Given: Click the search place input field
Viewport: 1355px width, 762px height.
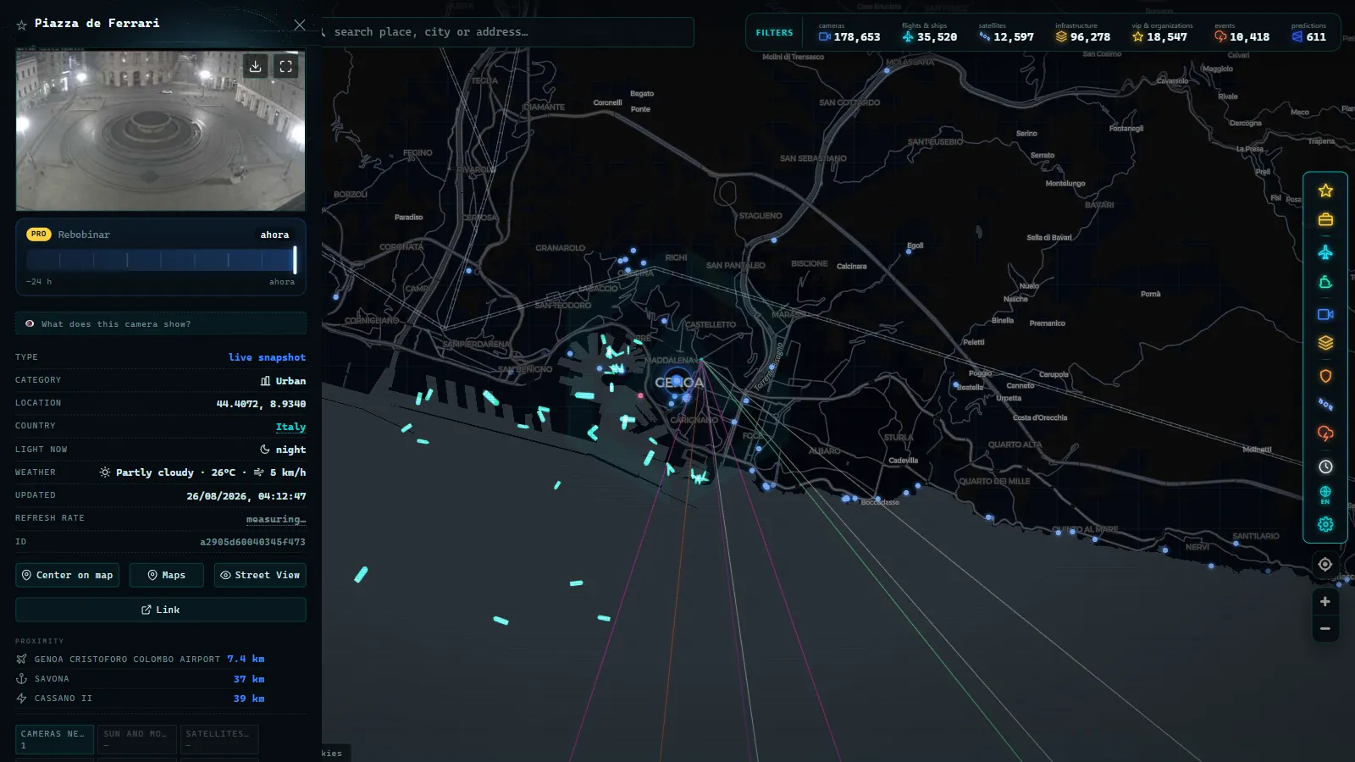Looking at the screenshot, I should click(508, 32).
